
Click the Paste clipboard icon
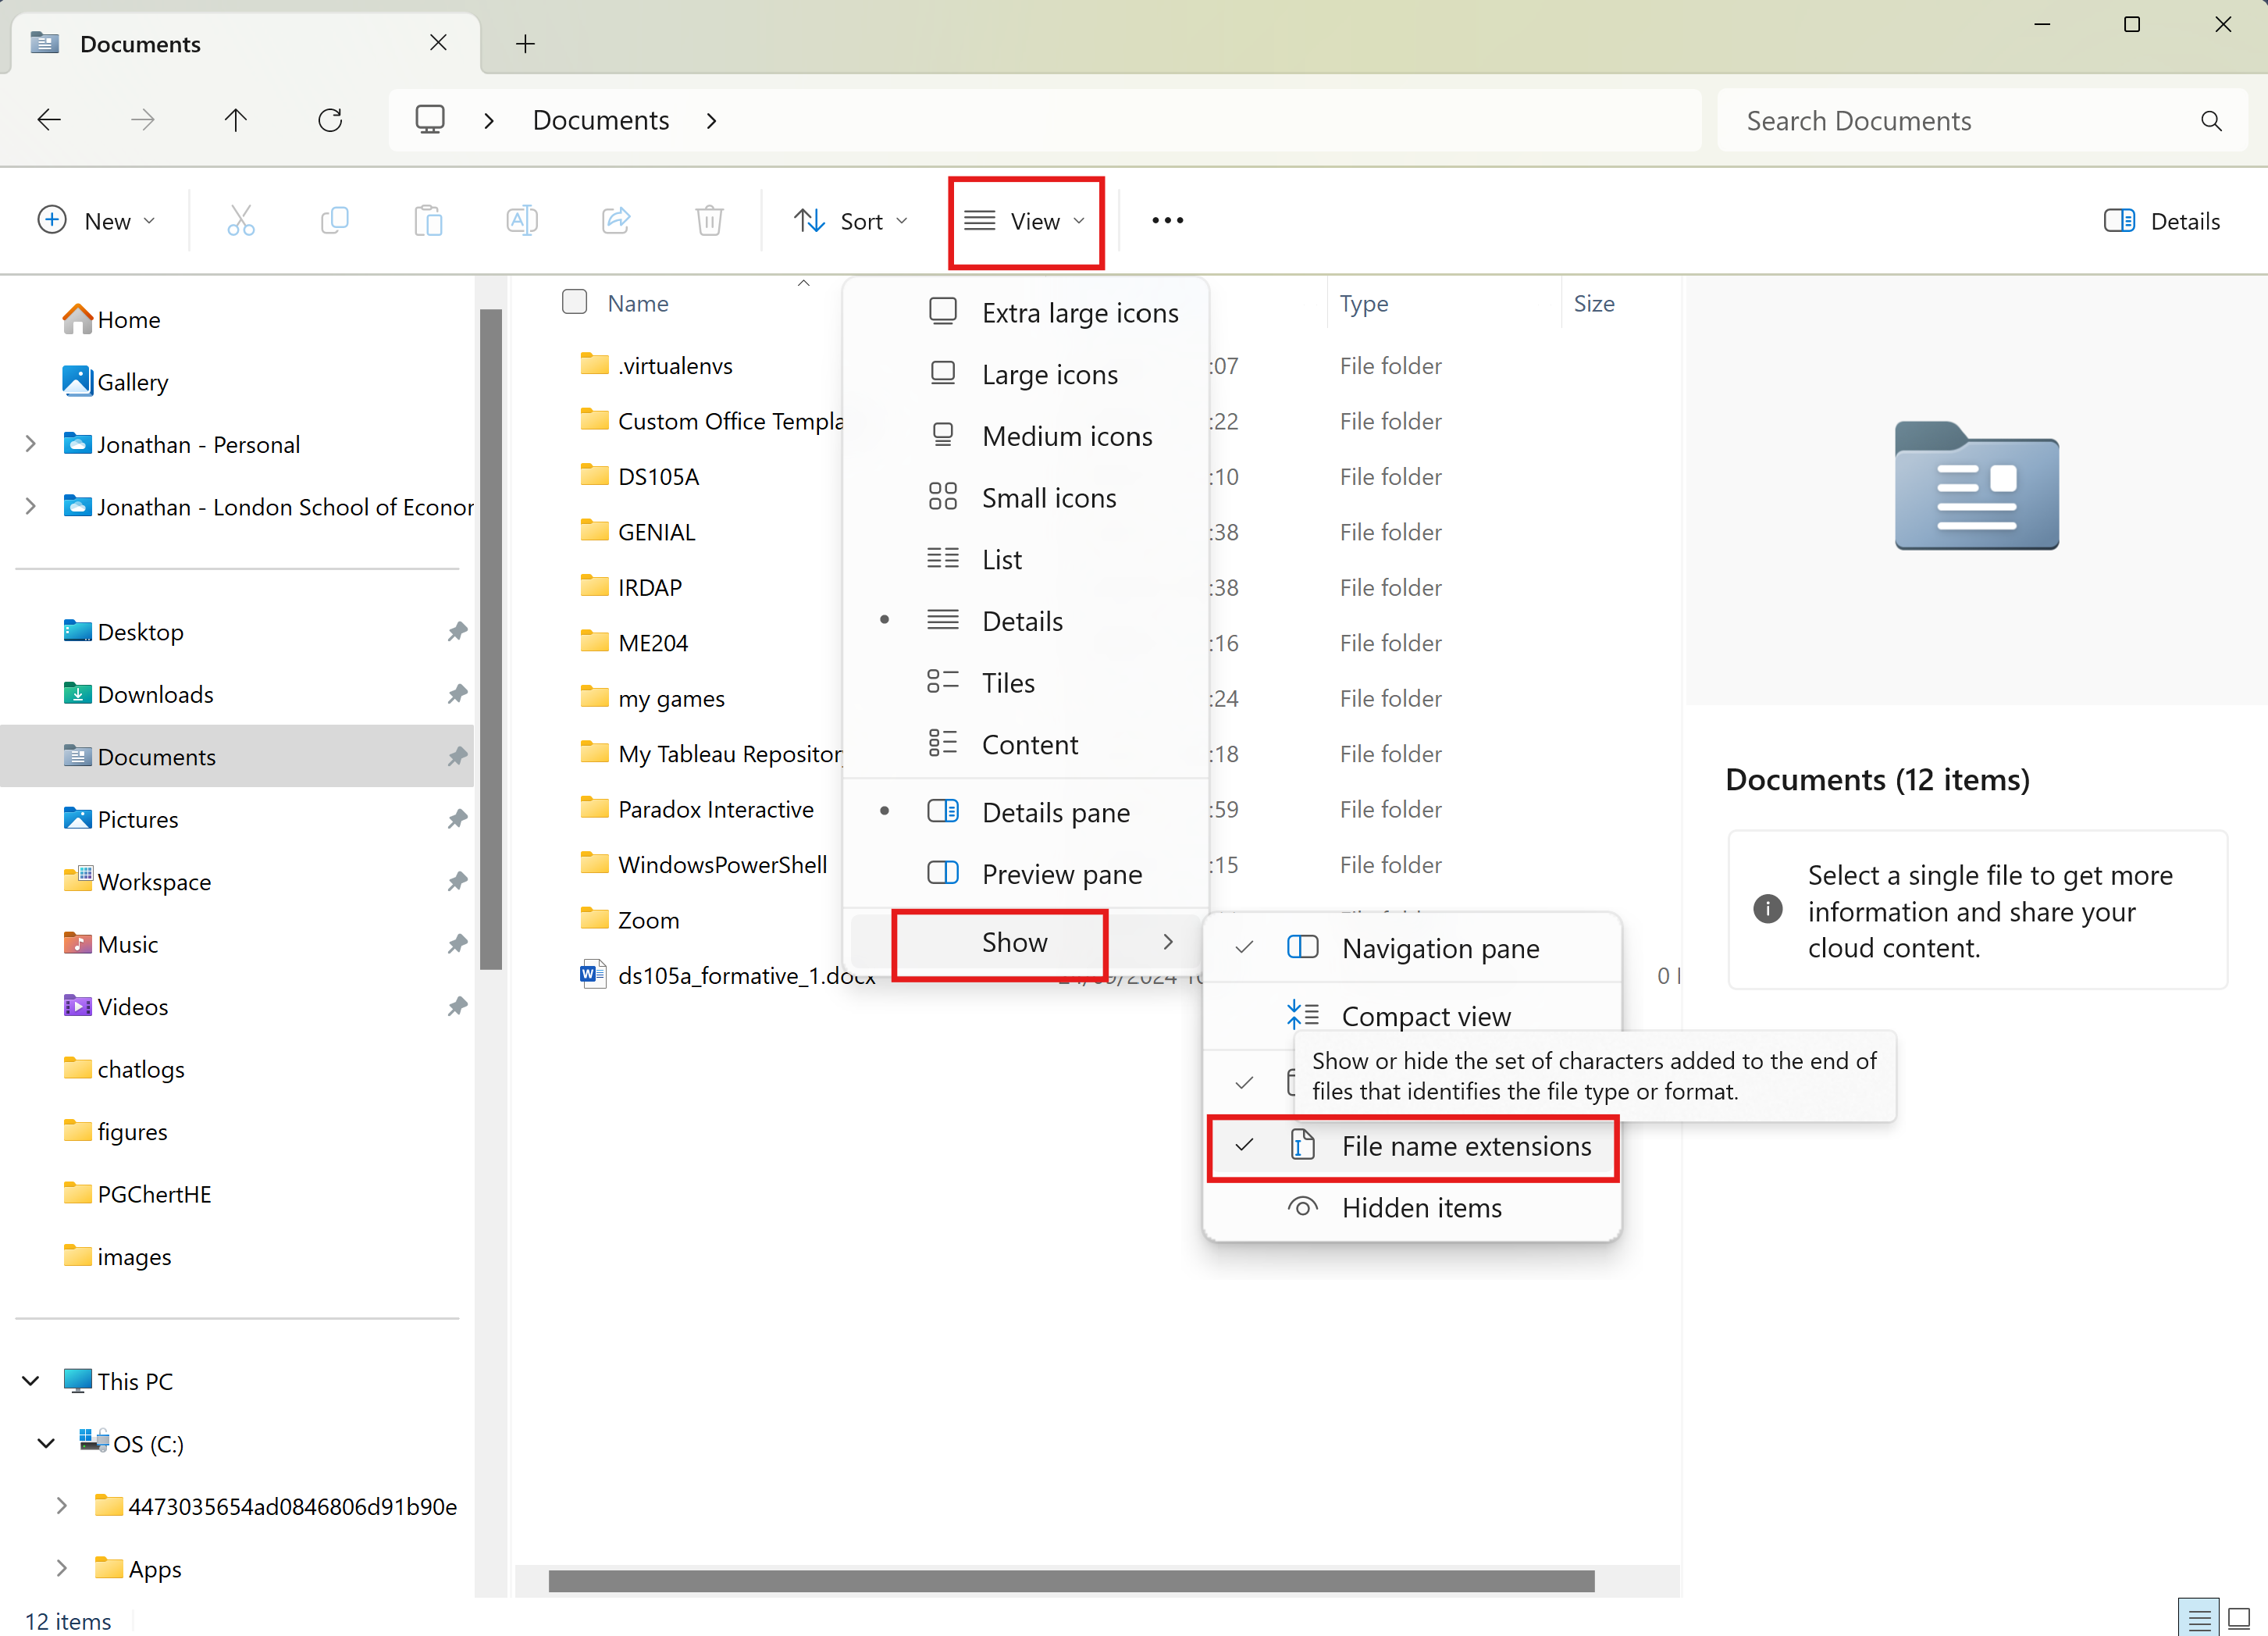(x=428, y=220)
